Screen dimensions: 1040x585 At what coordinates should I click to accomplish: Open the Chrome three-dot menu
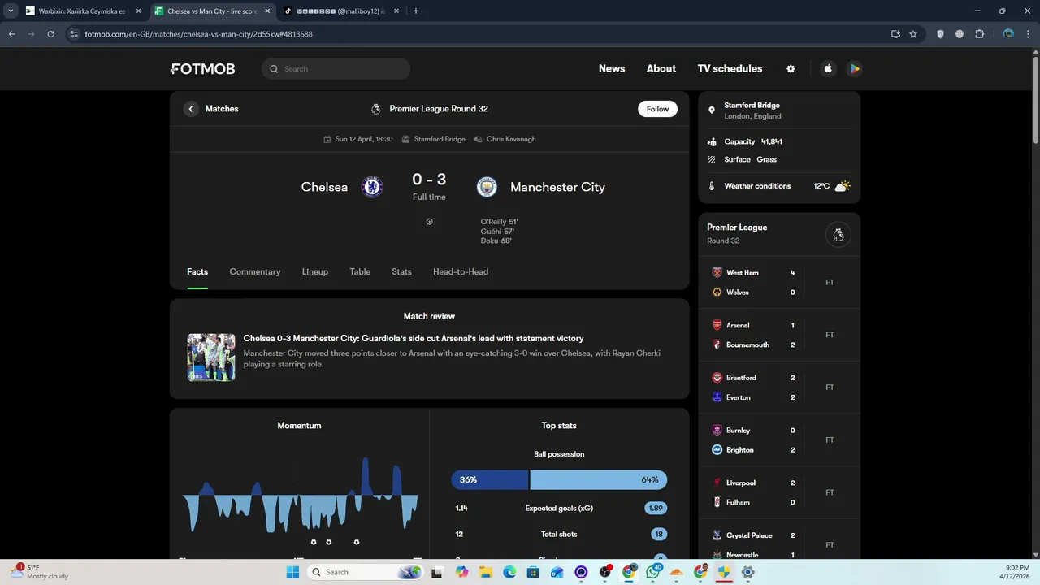(x=1028, y=34)
